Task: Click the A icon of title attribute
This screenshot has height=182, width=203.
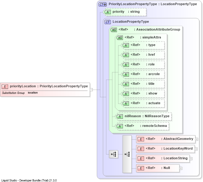Action: point(126,84)
